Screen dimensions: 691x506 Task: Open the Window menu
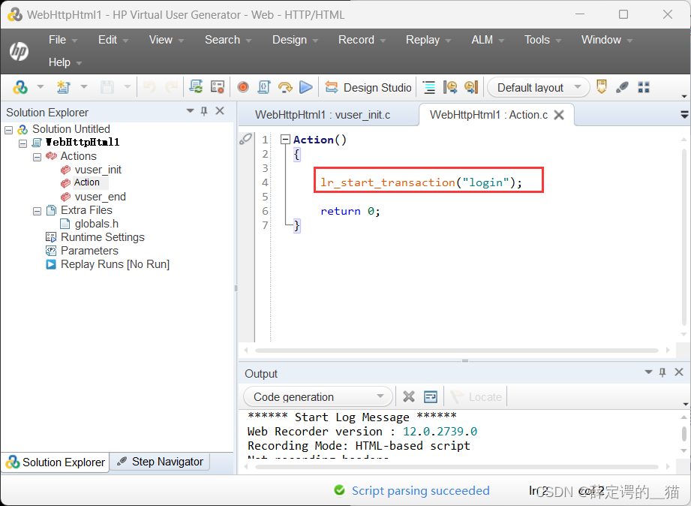coord(606,40)
